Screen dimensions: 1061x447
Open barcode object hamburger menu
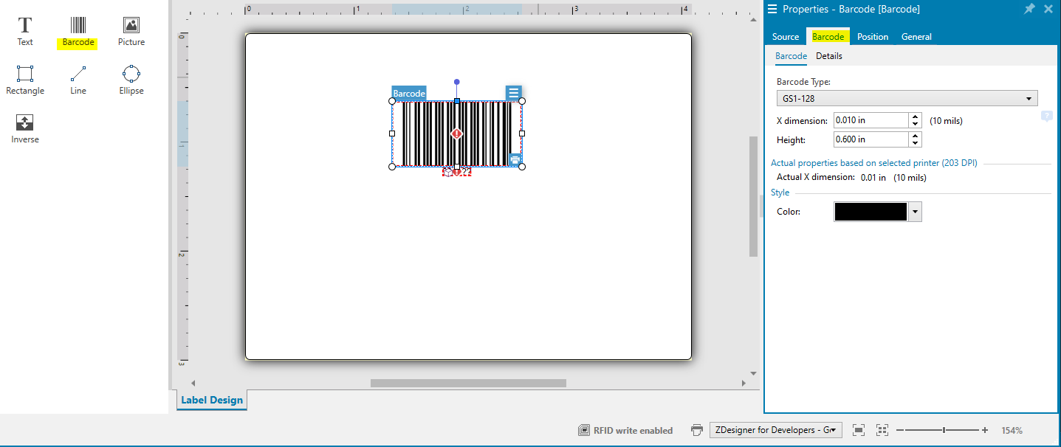[x=514, y=93]
